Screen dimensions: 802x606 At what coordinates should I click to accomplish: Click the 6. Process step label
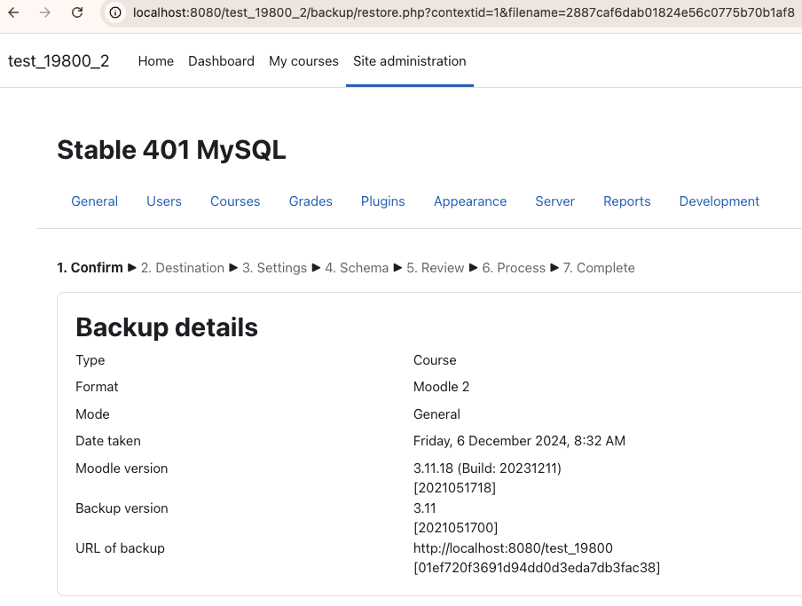tap(514, 267)
